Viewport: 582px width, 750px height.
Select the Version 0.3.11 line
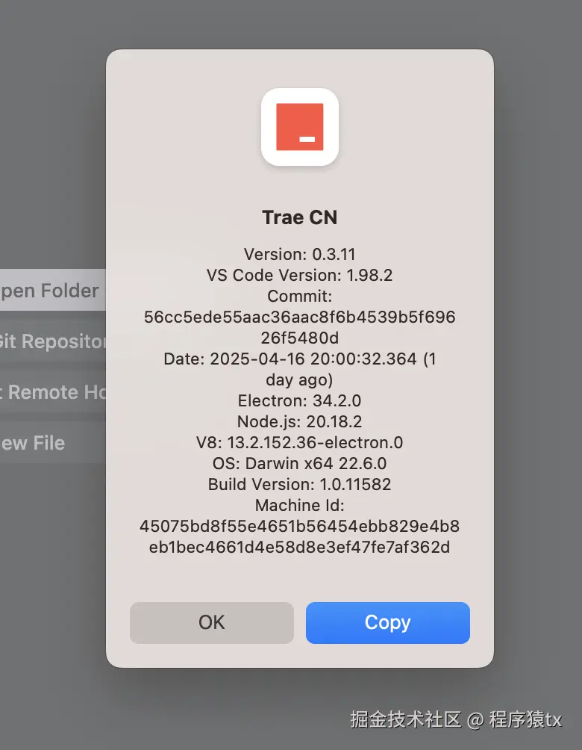[300, 254]
